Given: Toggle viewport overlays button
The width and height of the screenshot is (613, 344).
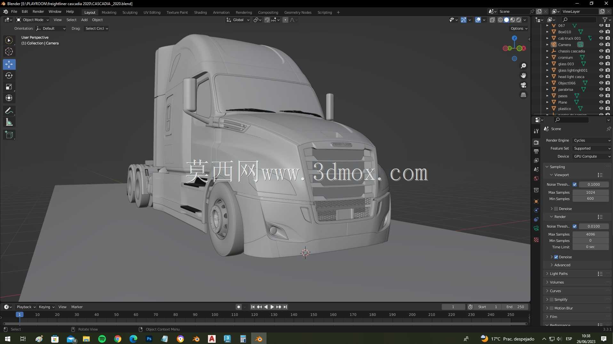Looking at the screenshot, I should pos(478,20).
